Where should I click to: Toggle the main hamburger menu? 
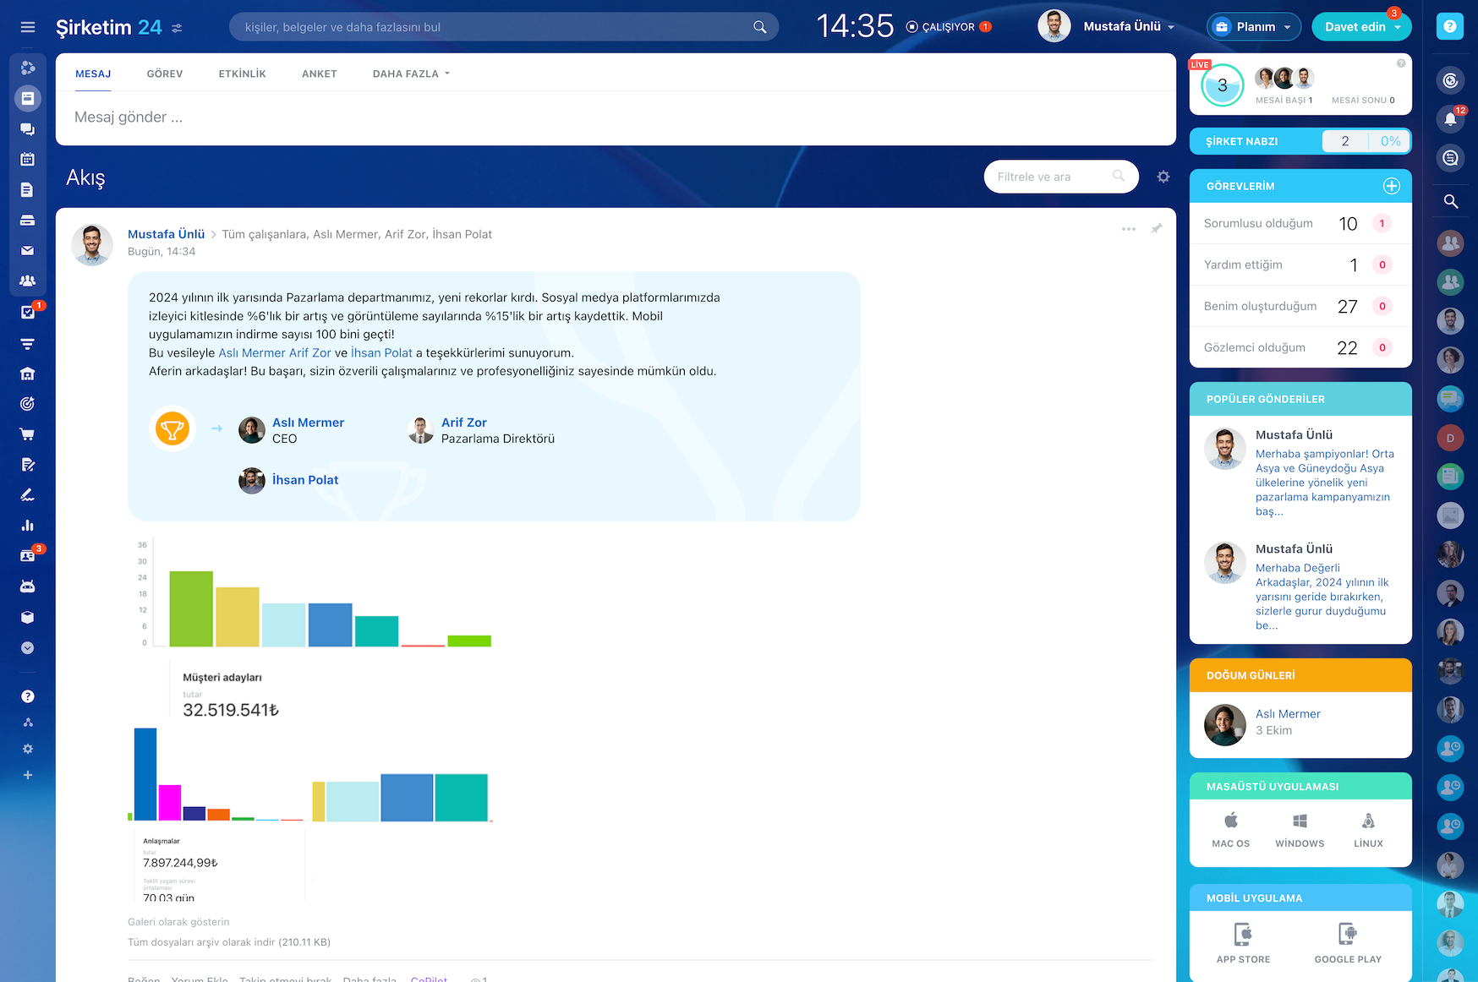(x=28, y=27)
